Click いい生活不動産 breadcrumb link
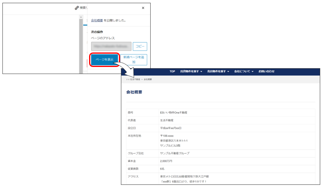323x188 pixels. 133,79
